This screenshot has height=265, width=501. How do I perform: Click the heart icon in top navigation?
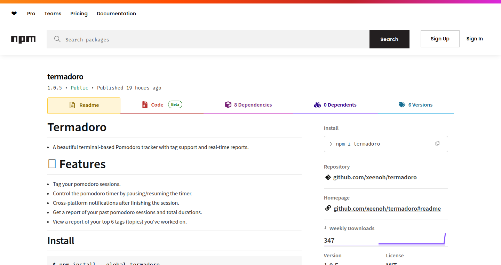tap(14, 14)
